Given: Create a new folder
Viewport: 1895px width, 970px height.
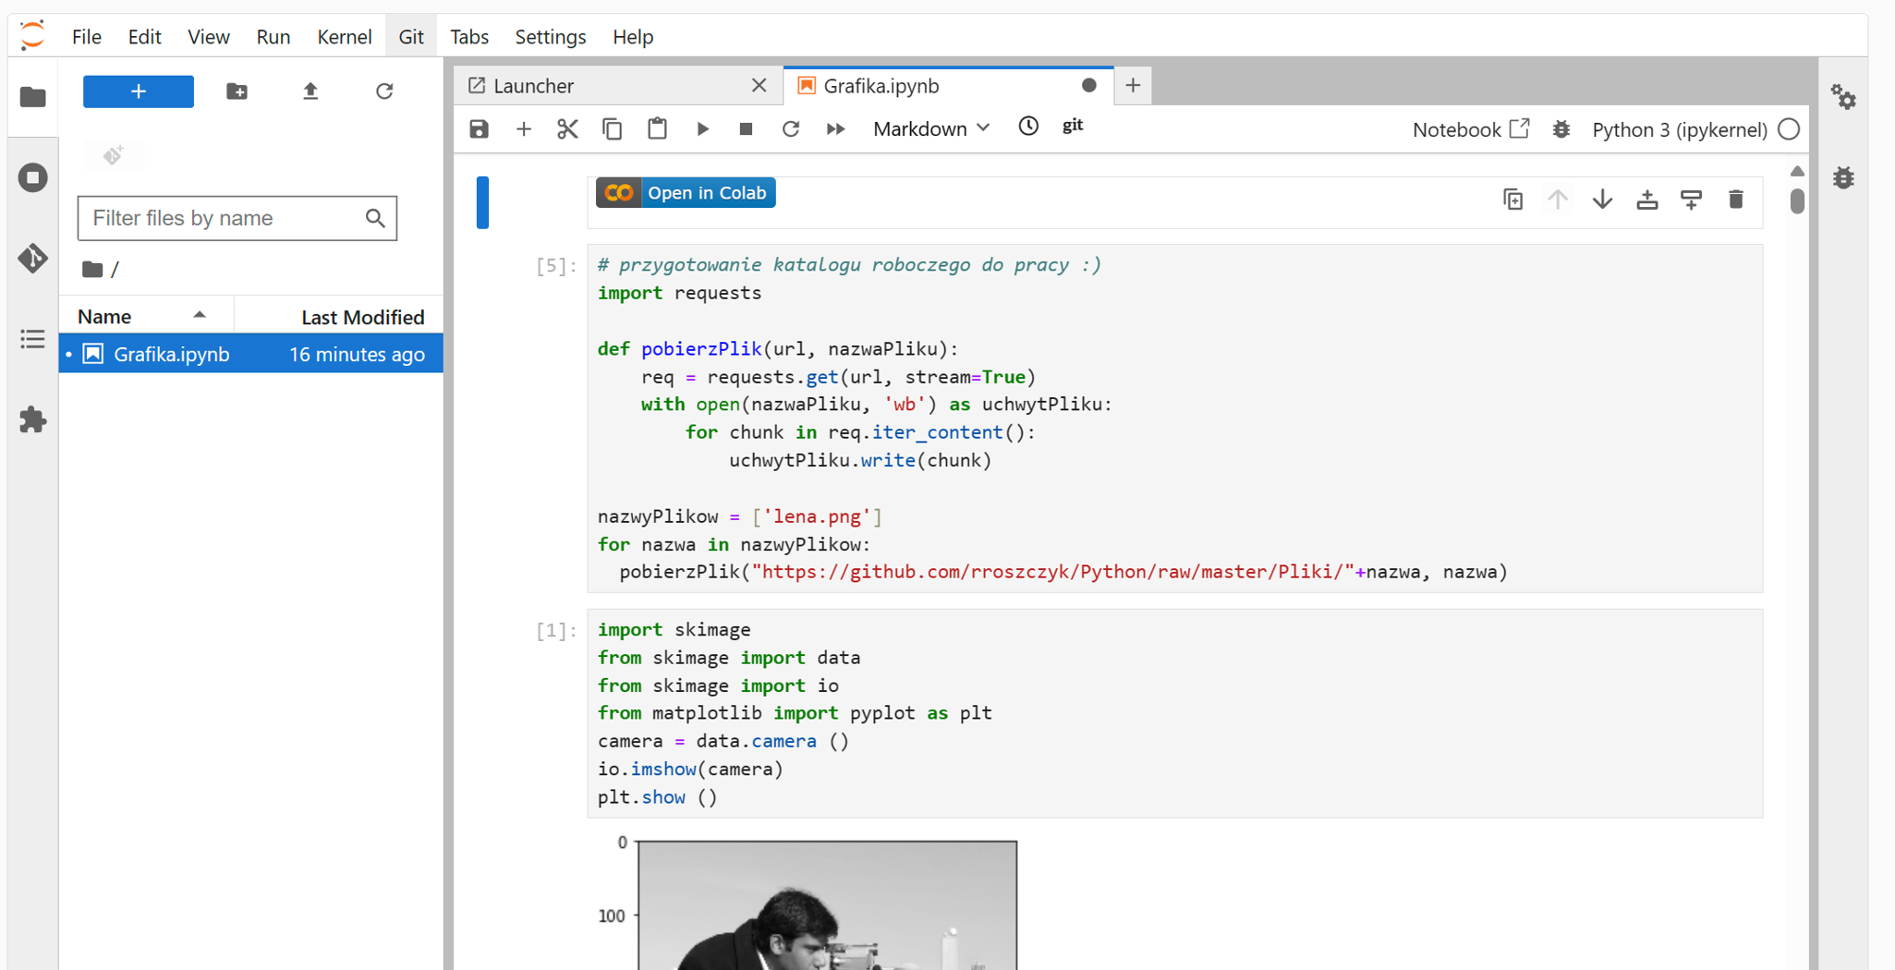Looking at the screenshot, I should (237, 91).
